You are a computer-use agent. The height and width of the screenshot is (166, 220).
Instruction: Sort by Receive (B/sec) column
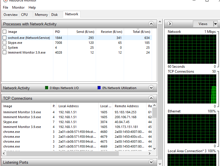click(110, 32)
